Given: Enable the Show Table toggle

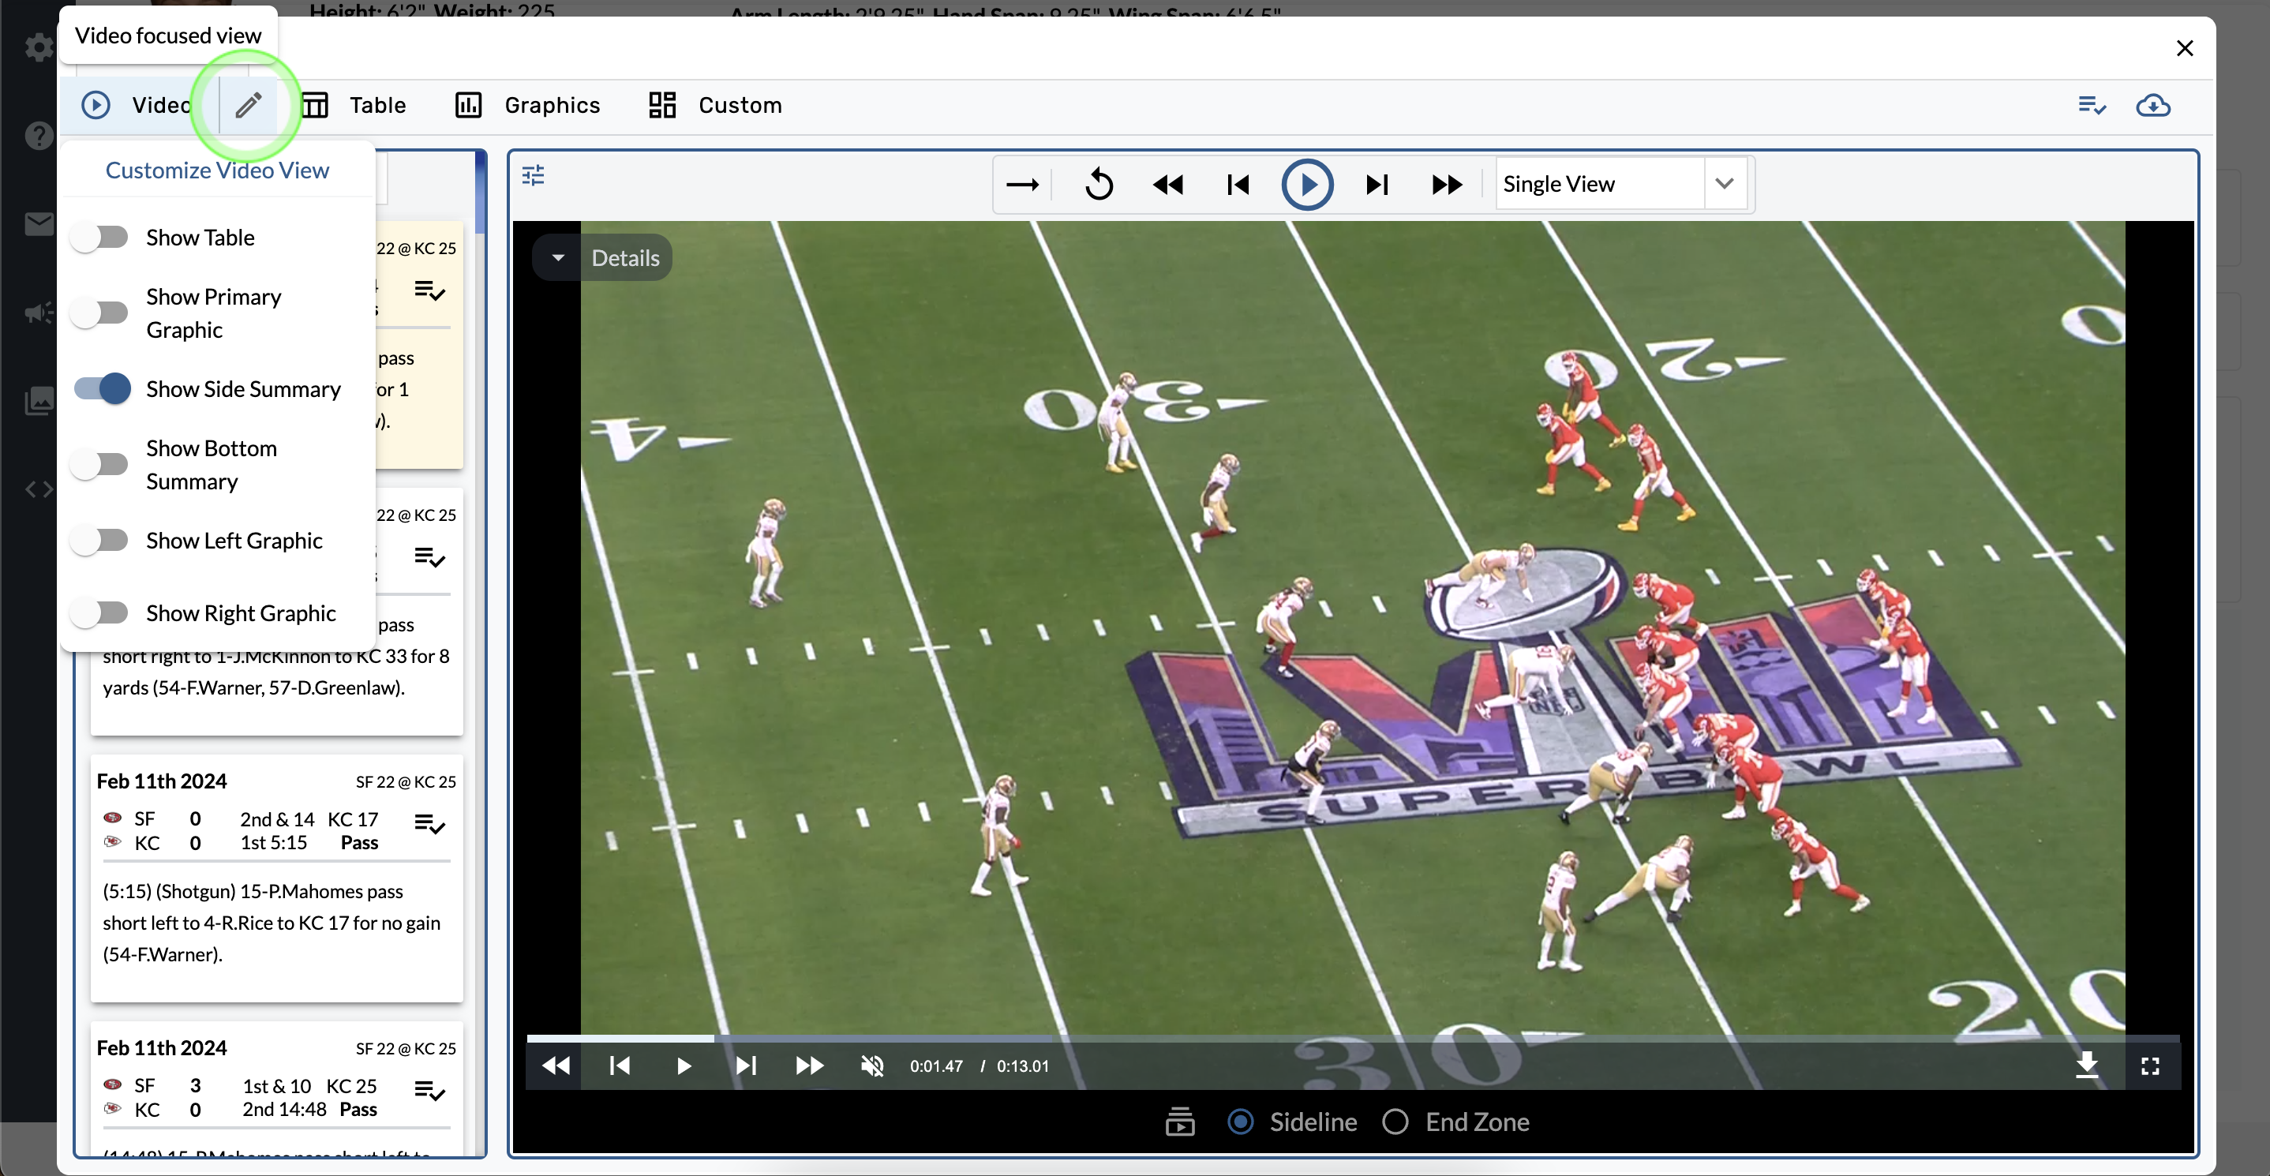Looking at the screenshot, I should (99, 237).
